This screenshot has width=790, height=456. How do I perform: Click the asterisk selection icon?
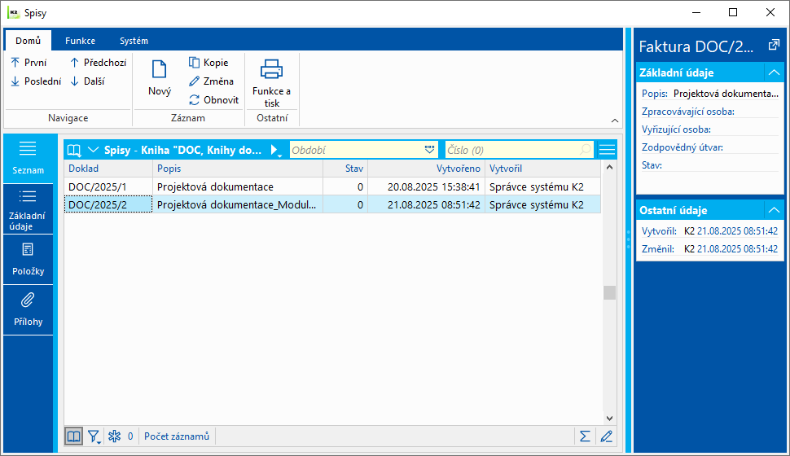coord(114,436)
